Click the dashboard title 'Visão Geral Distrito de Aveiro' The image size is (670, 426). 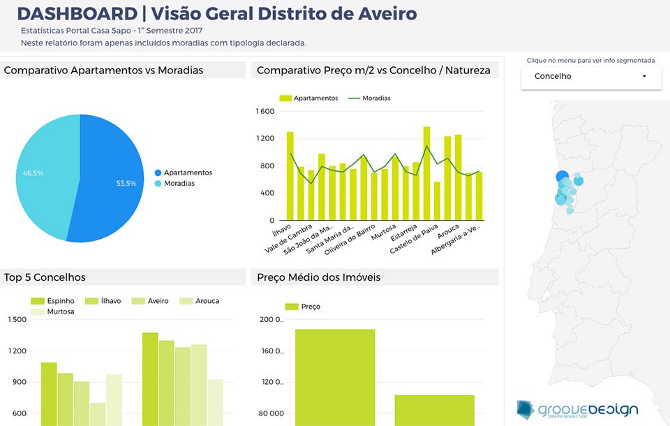coord(284,14)
